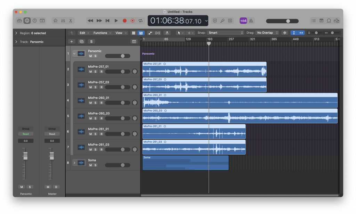The image size is (356, 214).
Task: Click the playhead marker in the ruler
Action: click(x=209, y=43)
